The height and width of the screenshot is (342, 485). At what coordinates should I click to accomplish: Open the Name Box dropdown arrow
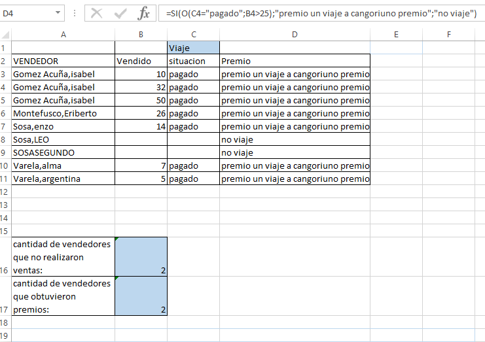tap(58, 12)
